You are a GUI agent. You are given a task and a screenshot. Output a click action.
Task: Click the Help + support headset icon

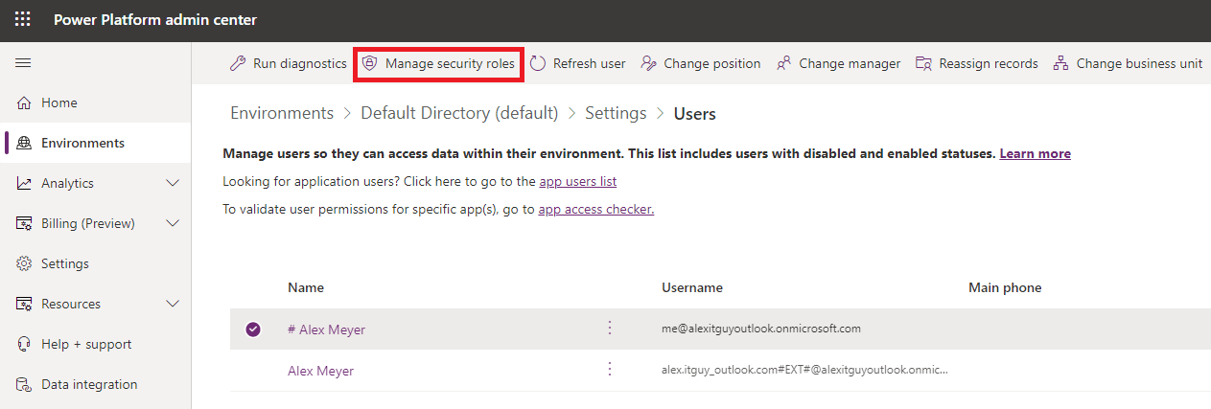point(24,344)
